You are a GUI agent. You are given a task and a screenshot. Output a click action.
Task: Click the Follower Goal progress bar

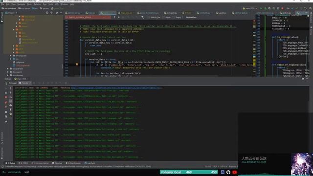click(x=189, y=172)
